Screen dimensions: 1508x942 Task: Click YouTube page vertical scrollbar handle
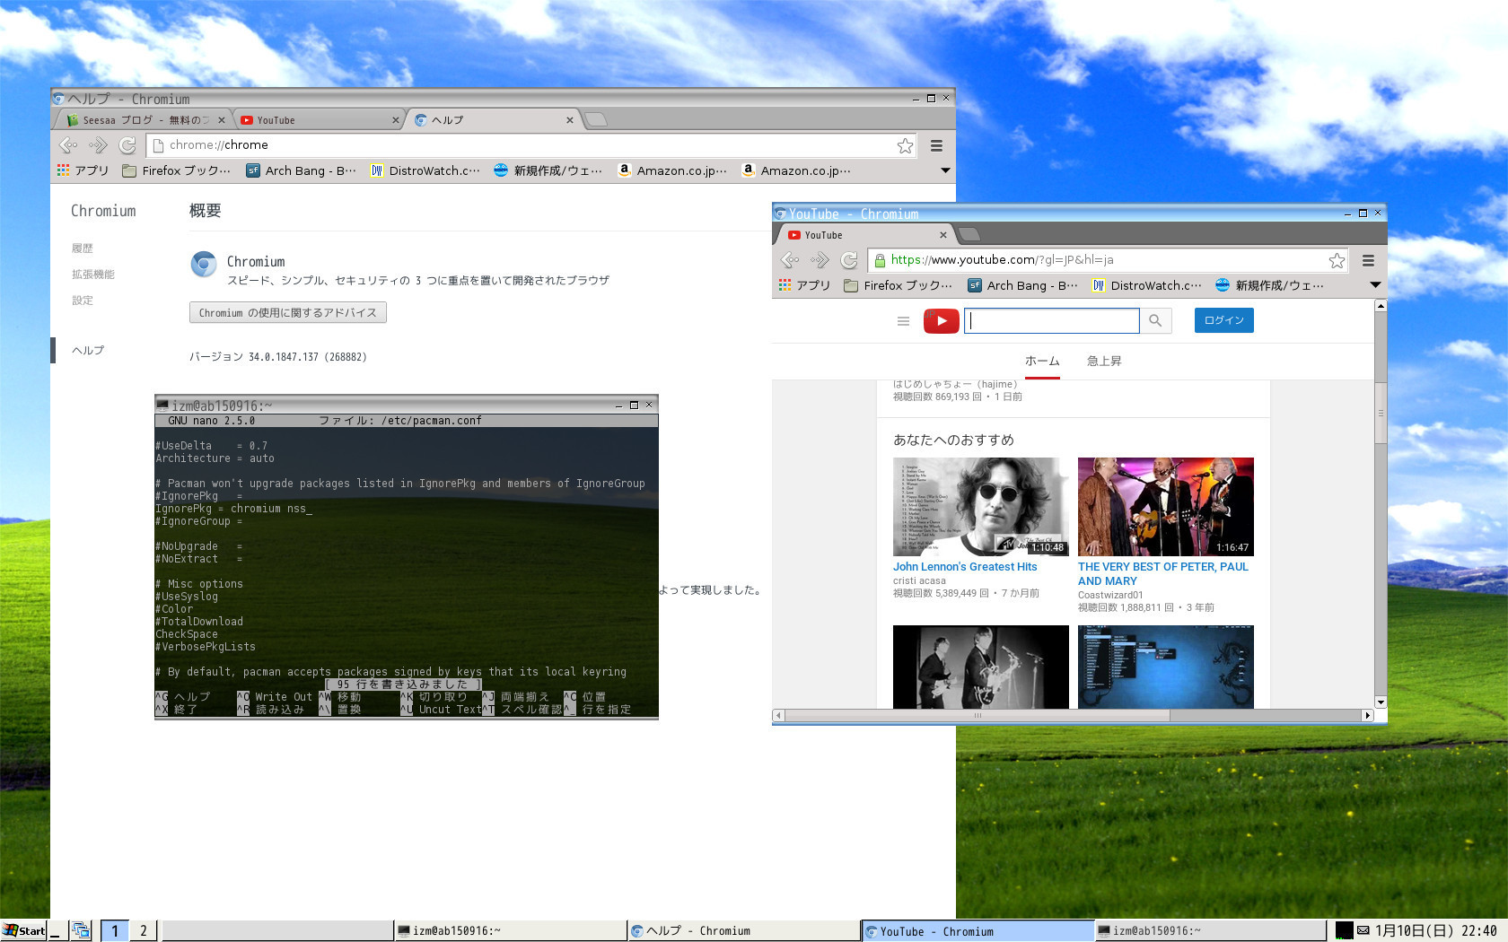[1381, 413]
